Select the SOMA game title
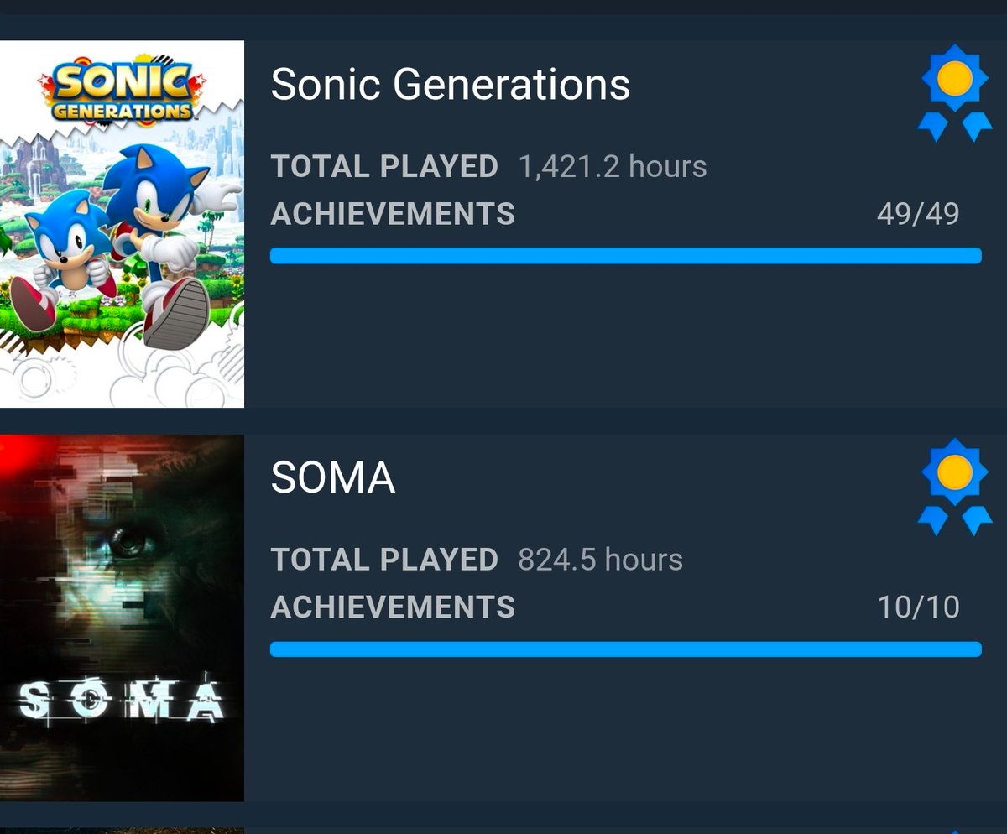Screen dimensions: 1007x834 point(333,477)
